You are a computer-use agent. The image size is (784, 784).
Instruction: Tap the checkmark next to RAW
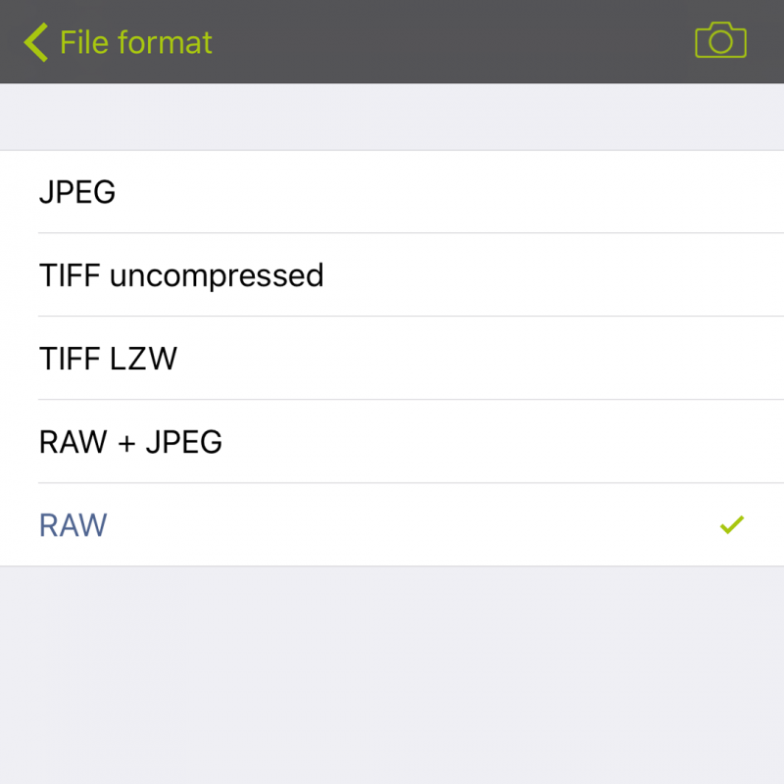click(731, 525)
